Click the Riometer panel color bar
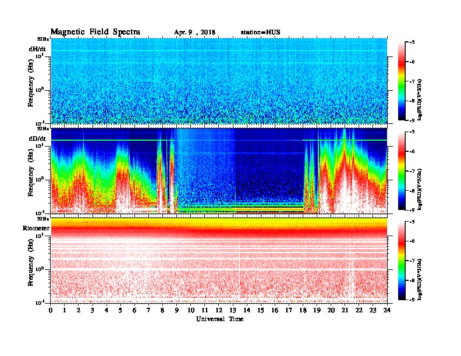Screen dimensions: 461x356 coord(402,261)
